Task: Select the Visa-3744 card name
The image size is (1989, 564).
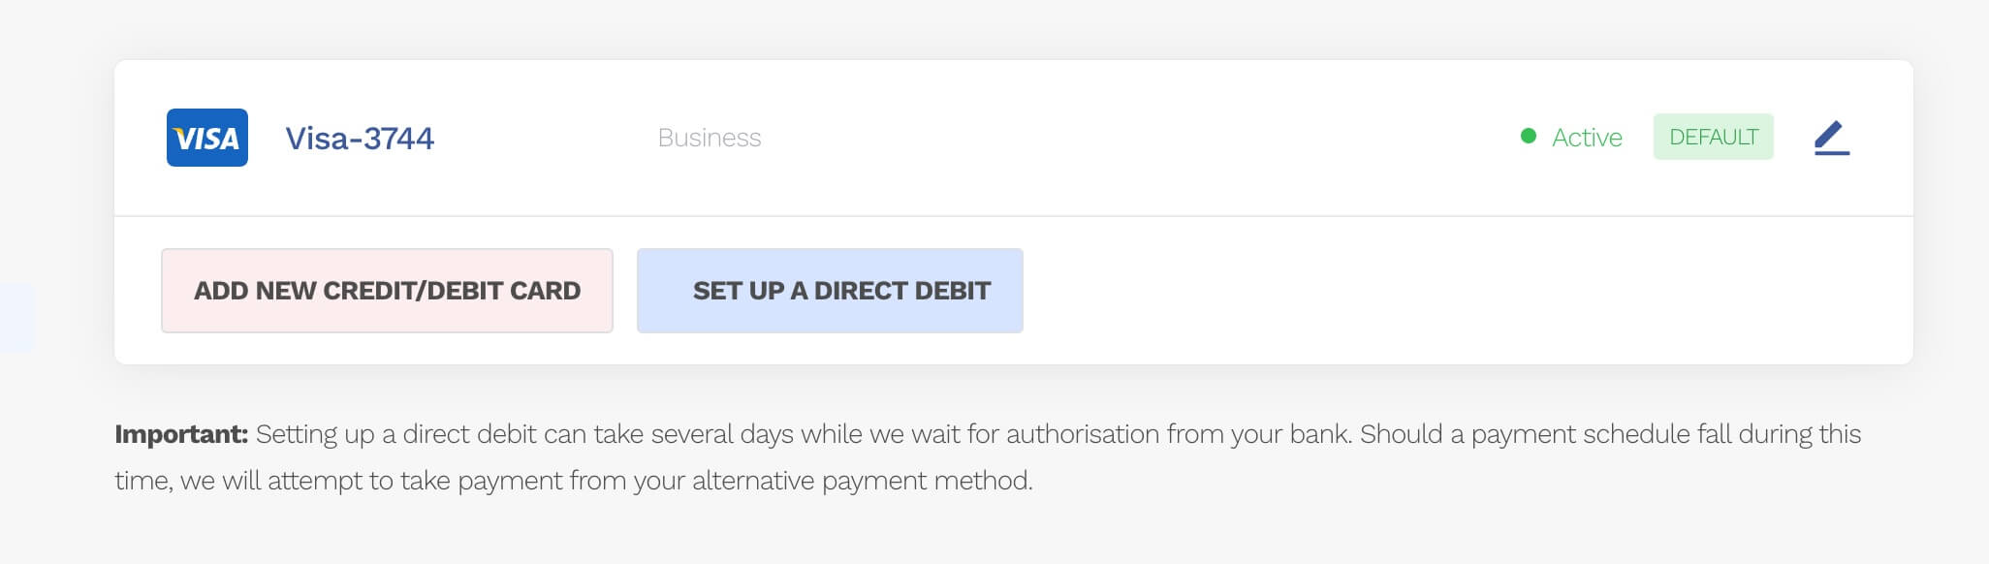Action: click(x=360, y=139)
